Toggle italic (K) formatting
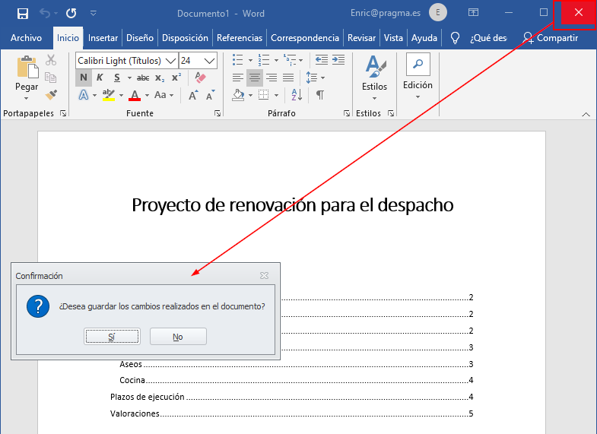Screen dimensions: 597x434 (x=100, y=78)
